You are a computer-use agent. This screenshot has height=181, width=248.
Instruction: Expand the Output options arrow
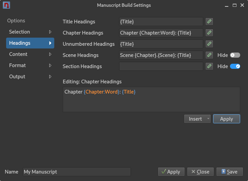click(x=50, y=77)
